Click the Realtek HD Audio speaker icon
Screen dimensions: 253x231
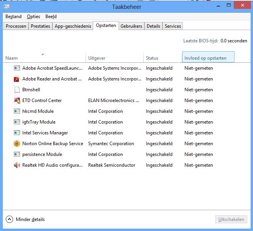(x=17, y=165)
